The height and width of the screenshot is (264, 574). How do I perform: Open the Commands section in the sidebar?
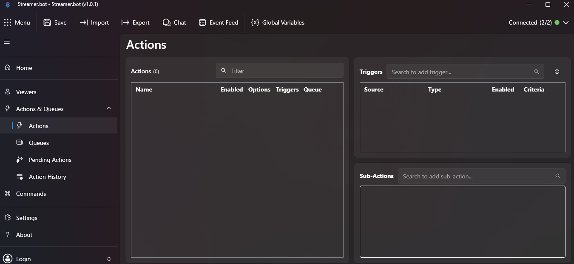click(31, 194)
